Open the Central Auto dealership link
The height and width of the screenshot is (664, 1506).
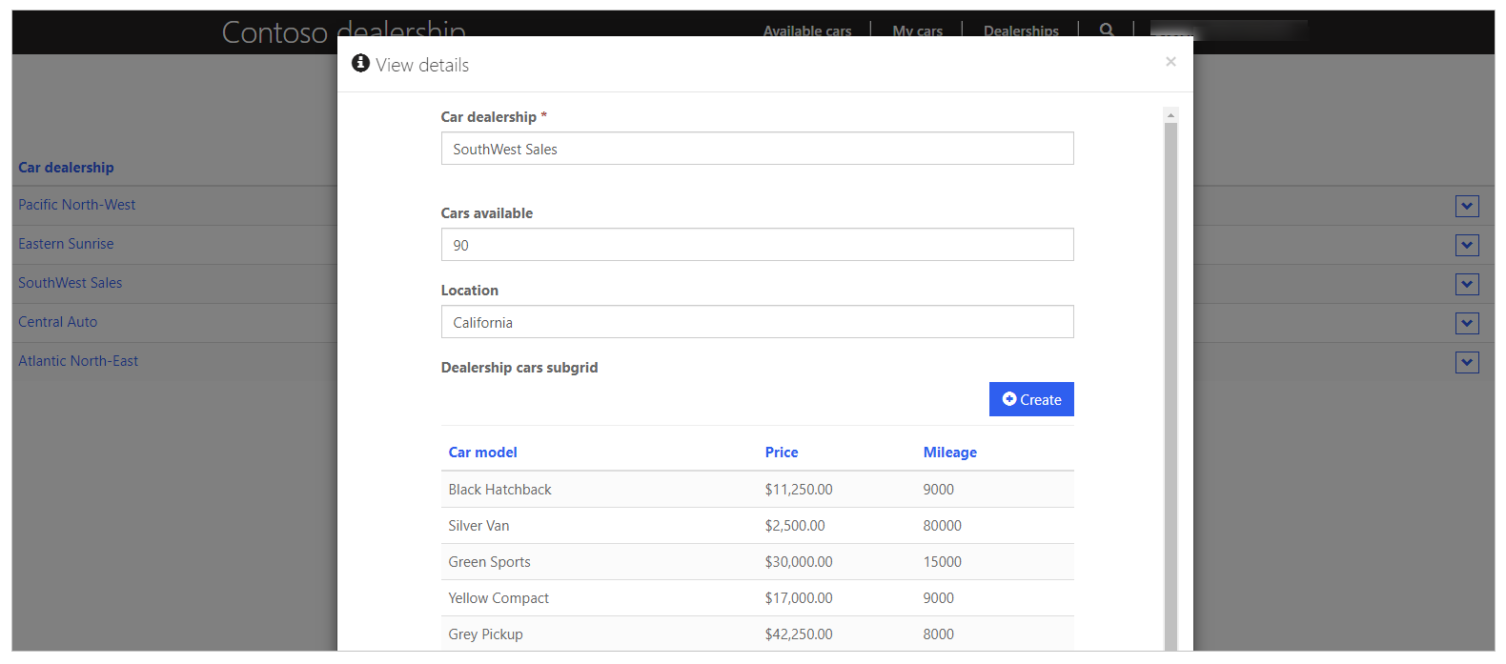pos(57,322)
